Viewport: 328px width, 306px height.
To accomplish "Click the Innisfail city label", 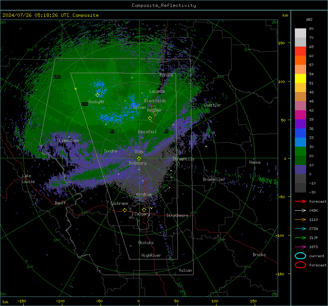I will pos(147,132).
